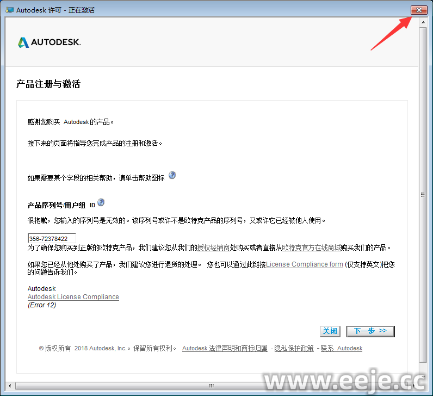433x396 pixels.
Task: Open the 联系 Autodesk link
Action: pyautogui.click(x=341, y=348)
